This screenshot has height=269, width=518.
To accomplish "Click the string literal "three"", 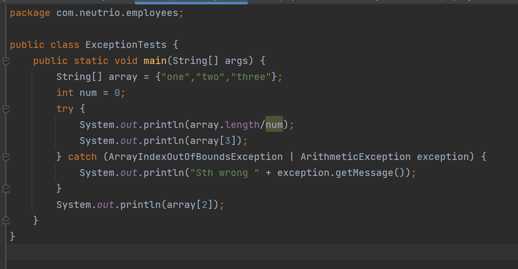I will (x=251, y=77).
